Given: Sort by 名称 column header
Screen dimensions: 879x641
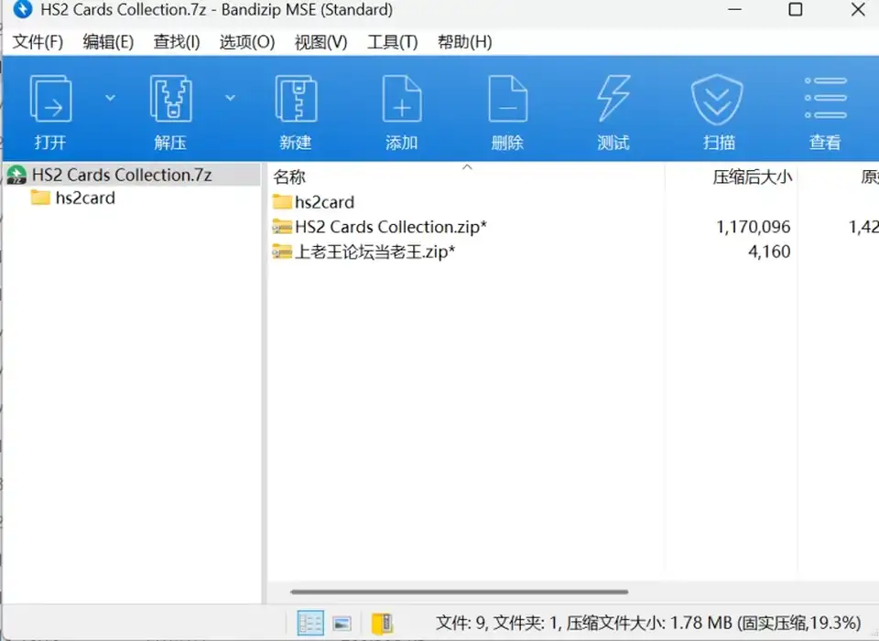Looking at the screenshot, I should click(x=289, y=176).
